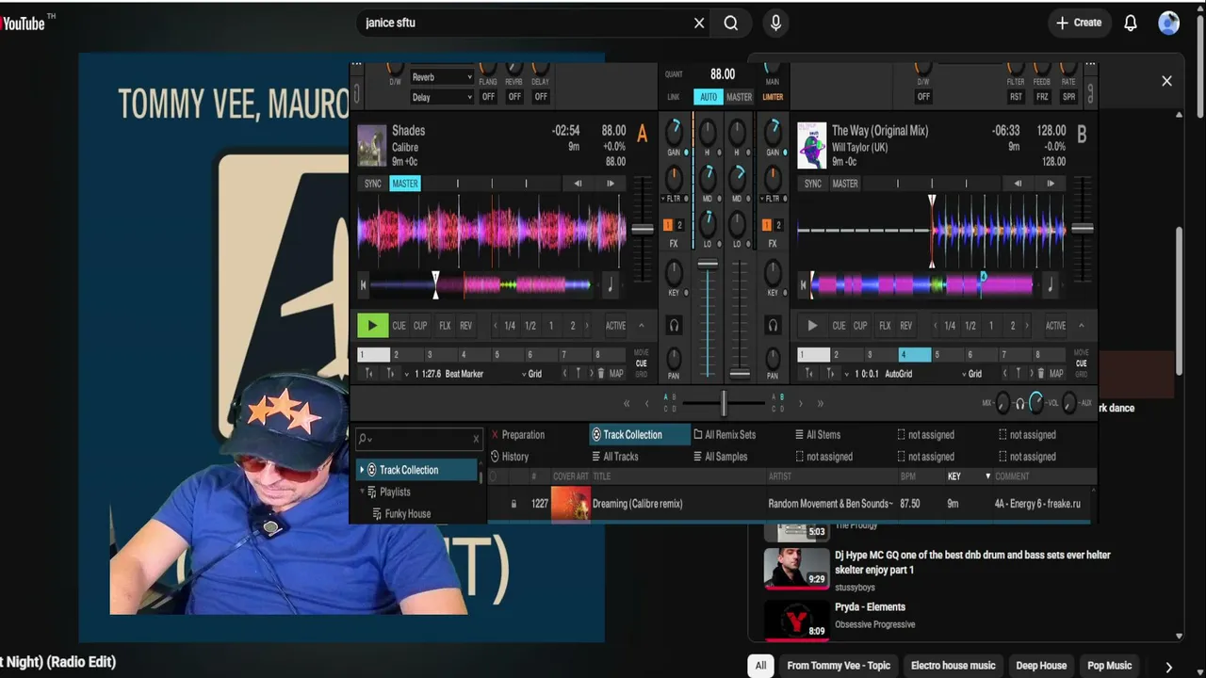Open All Stems favorite
The height and width of the screenshot is (678, 1206).
click(x=817, y=435)
